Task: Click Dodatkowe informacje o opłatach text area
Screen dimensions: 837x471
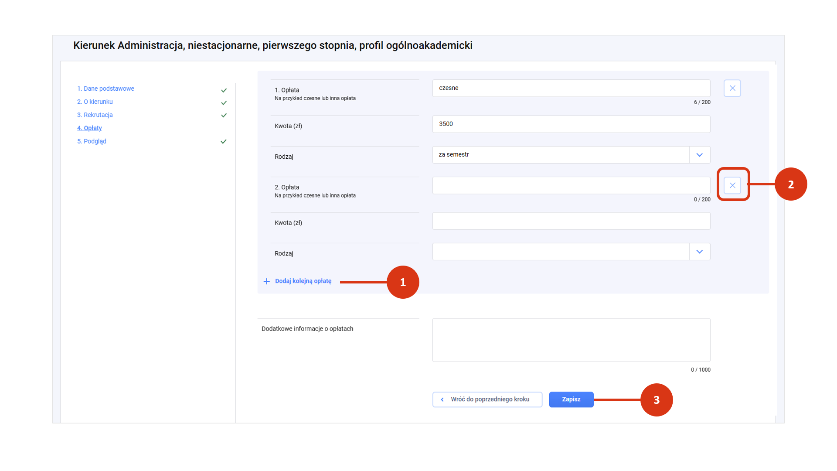Action: click(x=571, y=340)
